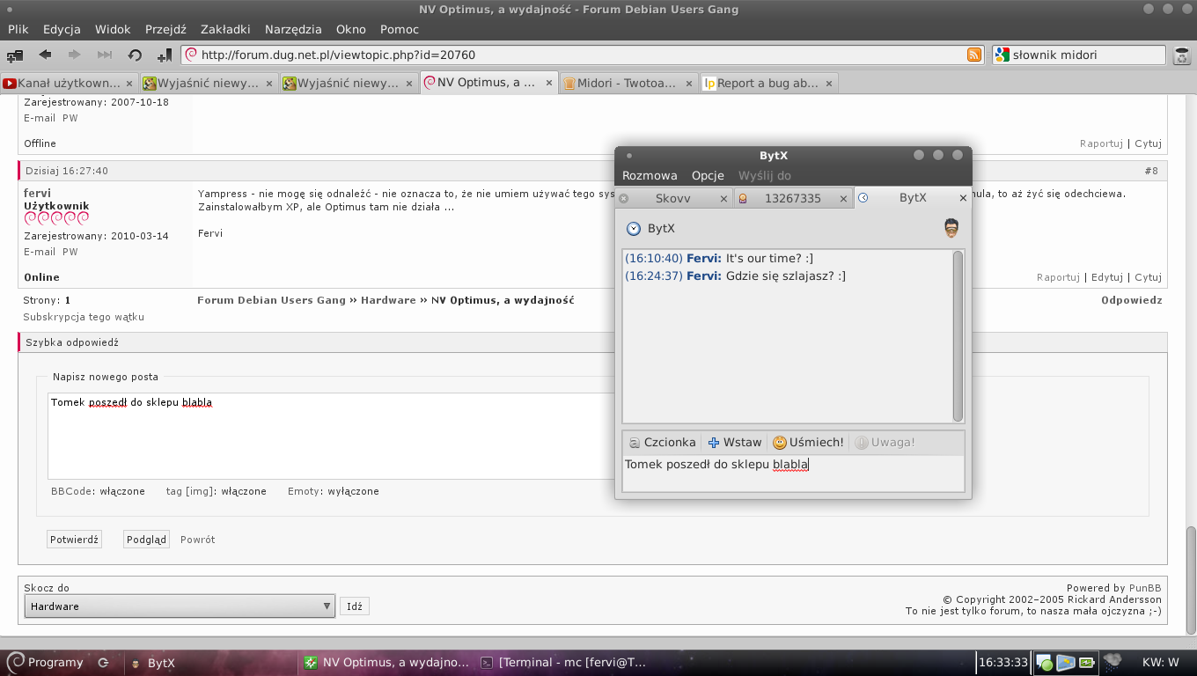Click the Wstaw insert button in chat

tap(735, 443)
